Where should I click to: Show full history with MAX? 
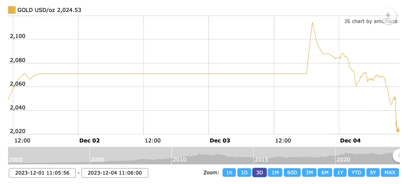(390, 172)
